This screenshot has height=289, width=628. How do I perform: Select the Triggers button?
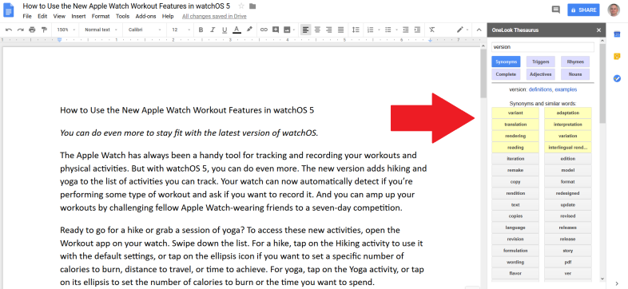click(541, 61)
